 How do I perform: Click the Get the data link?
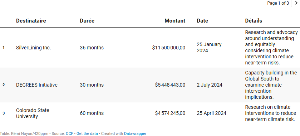87,133
